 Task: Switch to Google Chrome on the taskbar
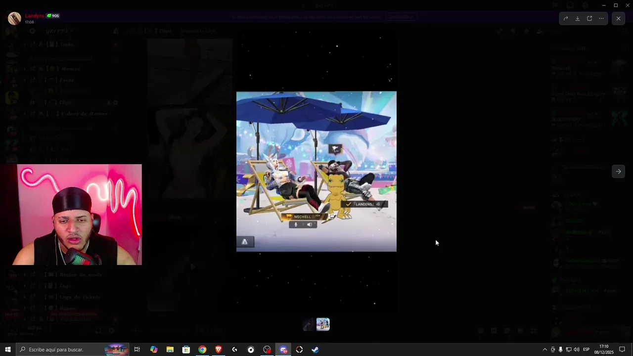point(202,350)
